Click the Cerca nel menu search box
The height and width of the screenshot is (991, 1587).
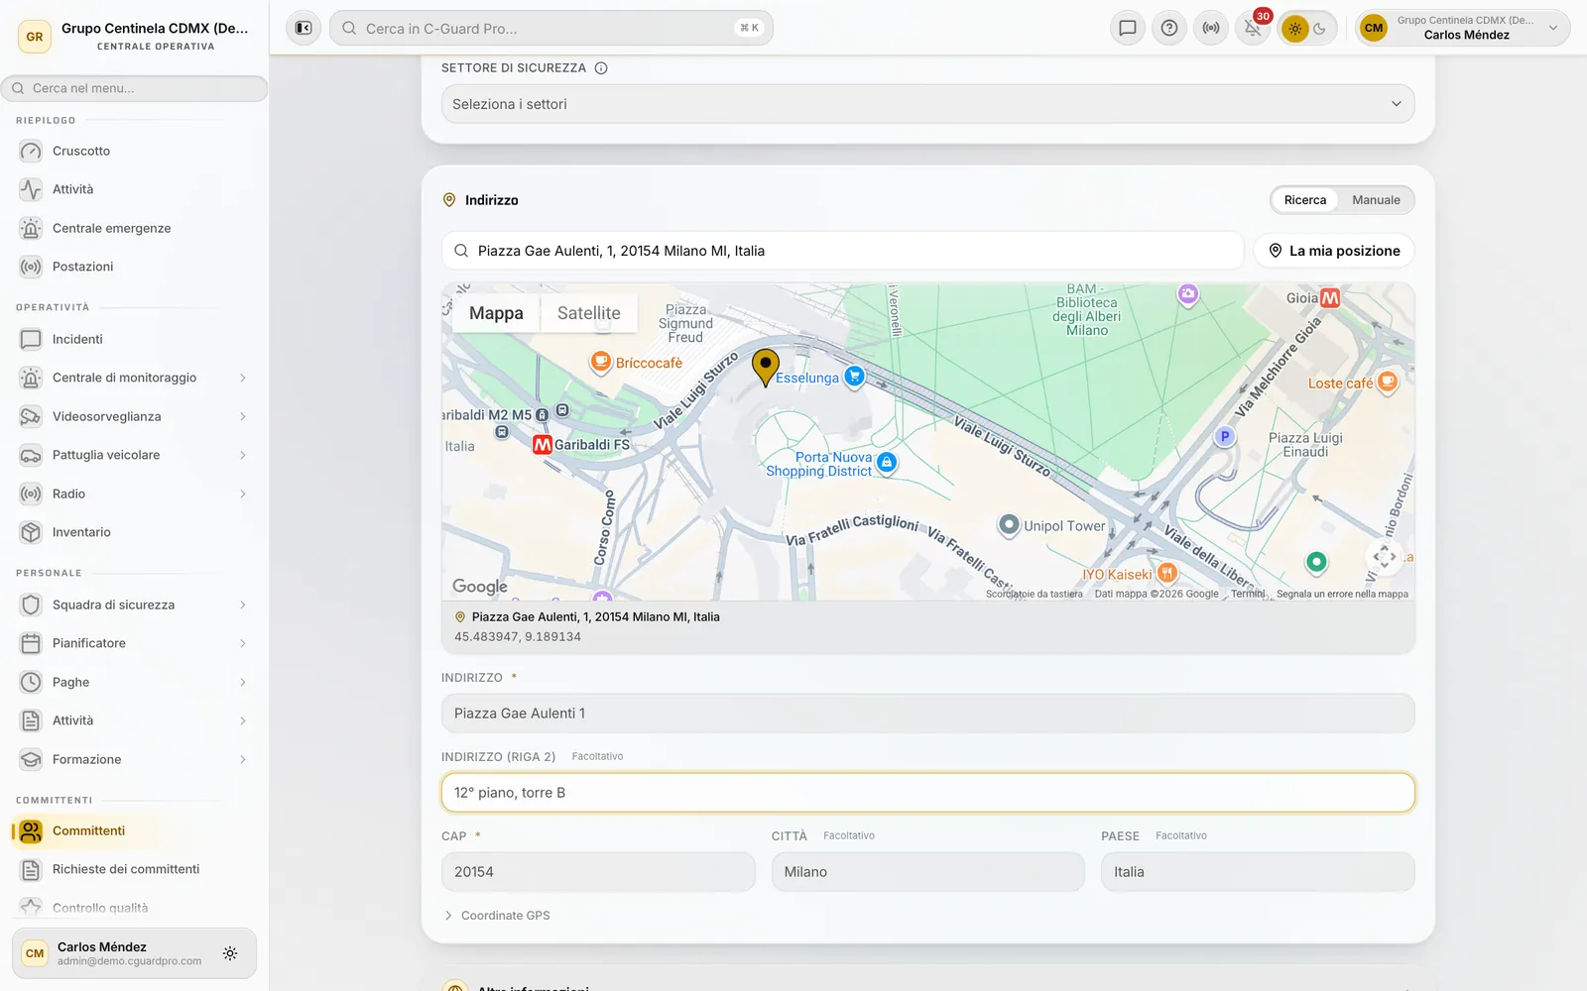134,88
